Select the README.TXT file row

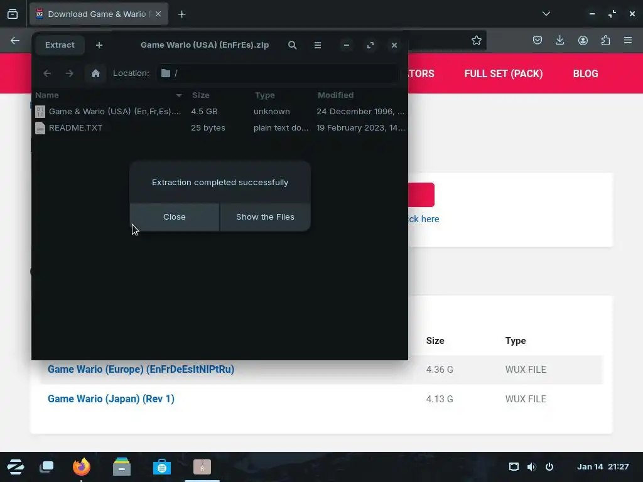(x=220, y=128)
